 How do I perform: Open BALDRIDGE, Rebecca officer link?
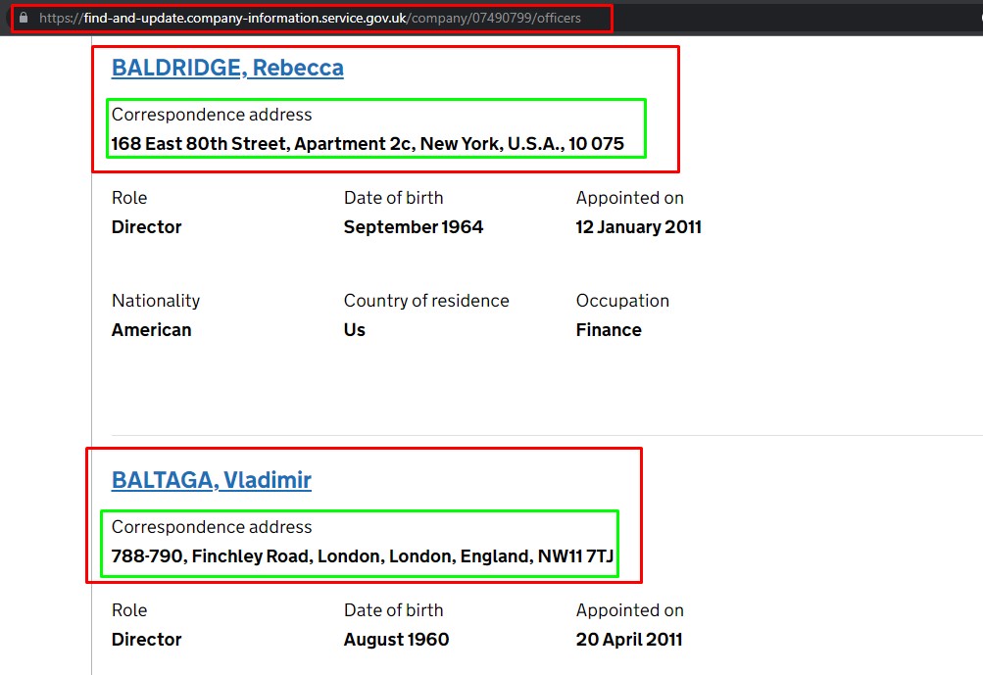click(x=227, y=68)
